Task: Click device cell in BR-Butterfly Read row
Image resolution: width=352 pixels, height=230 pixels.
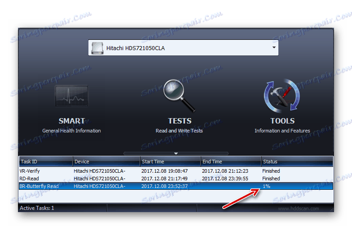Action: coord(100,186)
